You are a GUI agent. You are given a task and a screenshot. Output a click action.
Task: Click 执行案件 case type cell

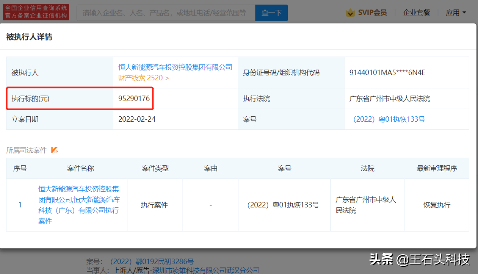[154, 205]
